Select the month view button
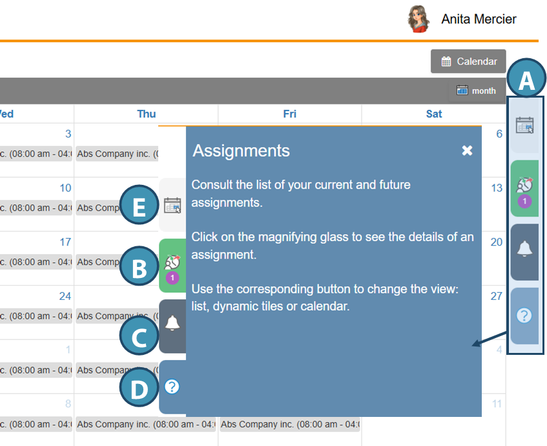The image size is (547, 446). click(x=476, y=90)
